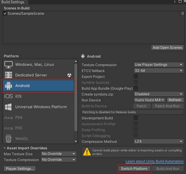Open the Create symbols.zip Disabled dropdown
The height and width of the screenshot is (174, 186).
click(x=159, y=94)
